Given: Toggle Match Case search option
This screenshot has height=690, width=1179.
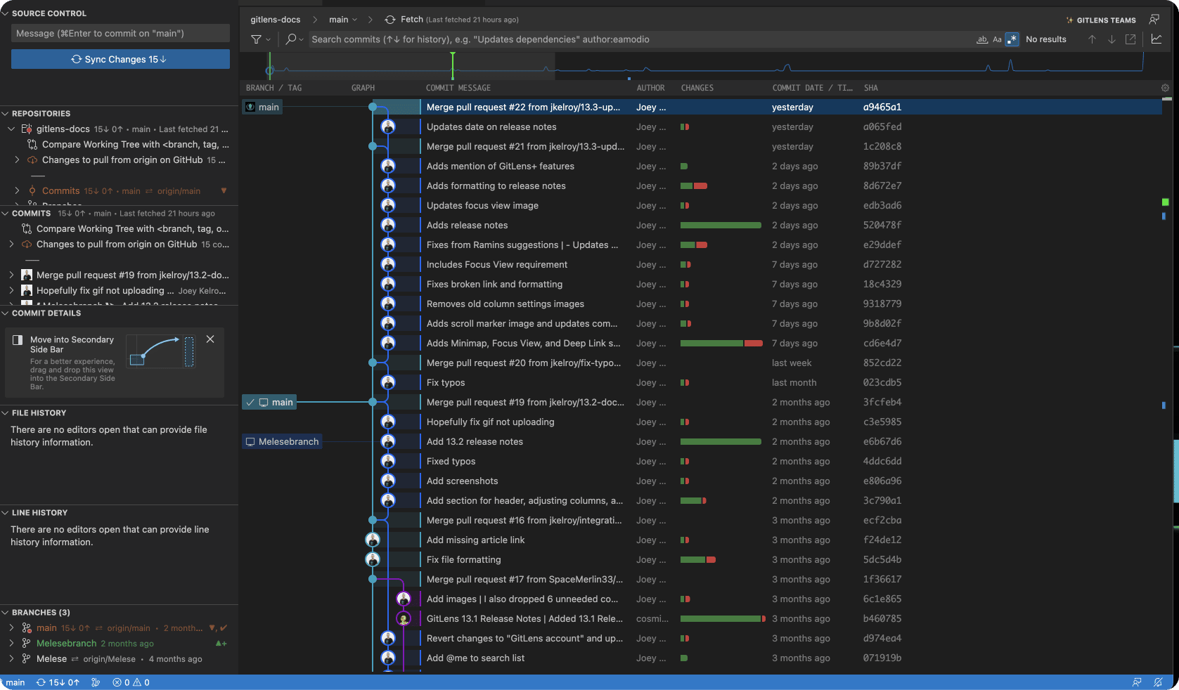Looking at the screenshot, I should pos(997,39).
